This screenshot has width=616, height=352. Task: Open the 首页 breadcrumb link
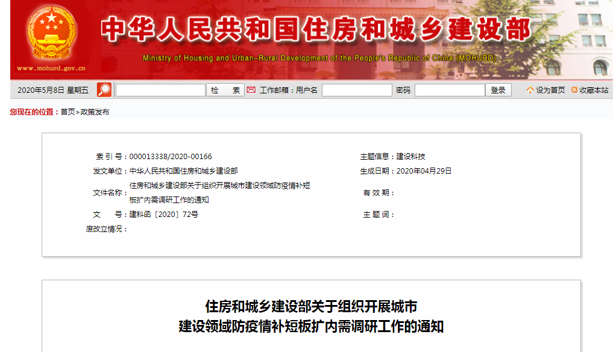[x=68, y=112]
